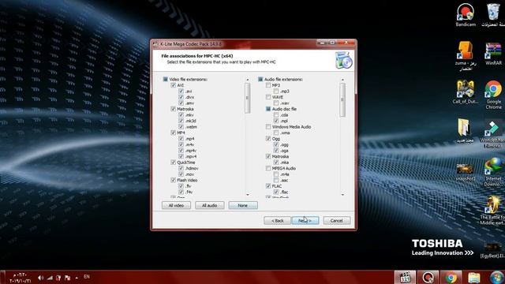Click the video list scrollbar thumb

point(248,98)
